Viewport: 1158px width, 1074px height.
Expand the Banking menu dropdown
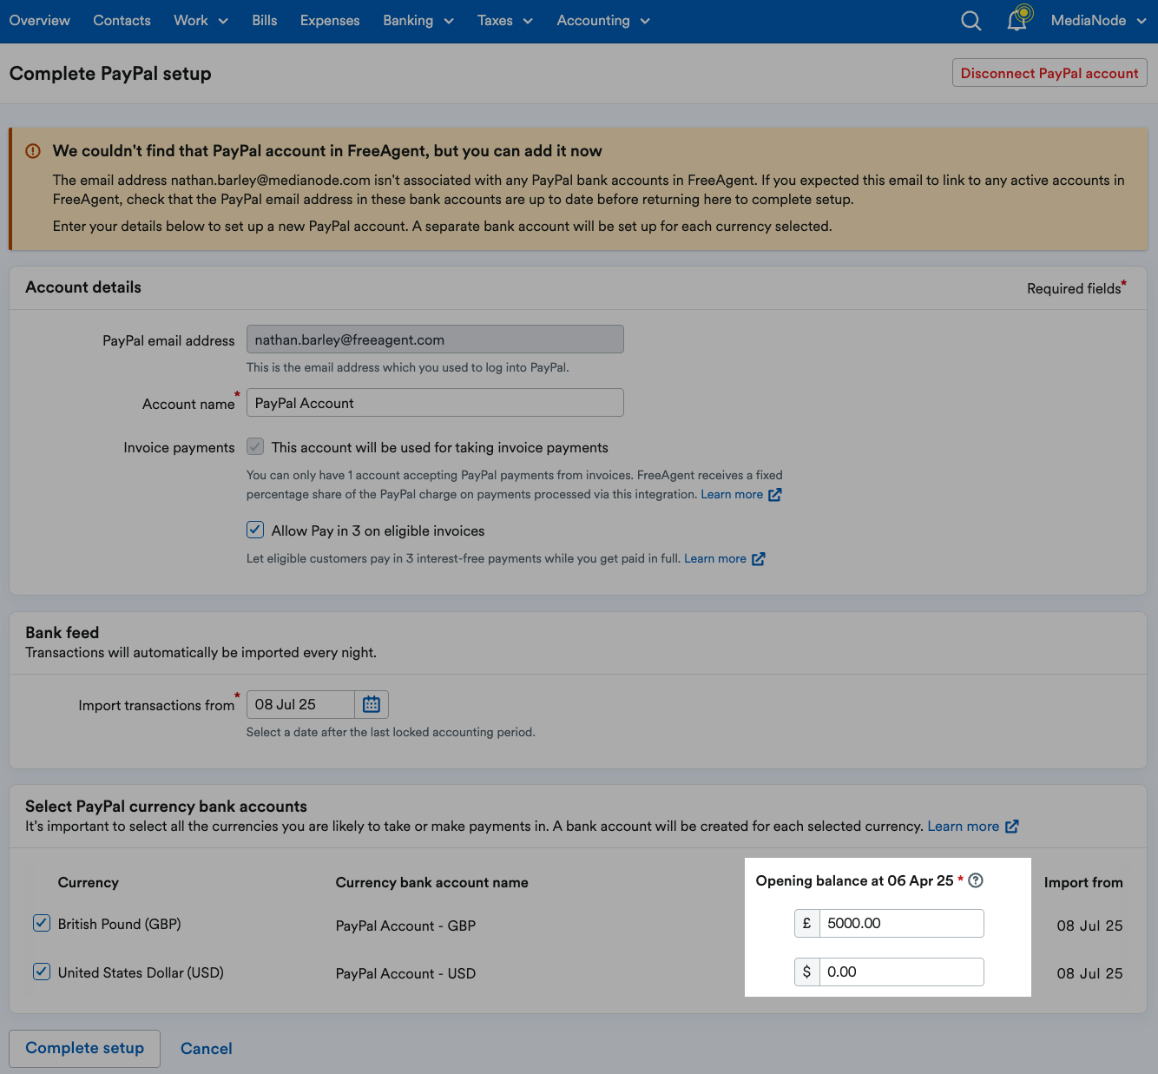click(x=418, y=21)
